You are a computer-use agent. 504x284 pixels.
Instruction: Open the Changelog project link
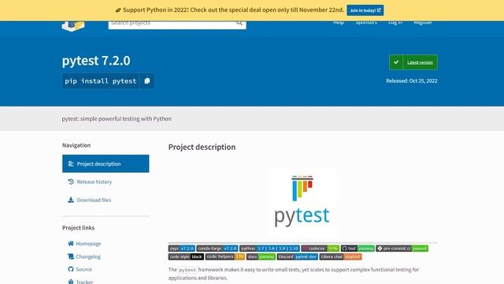click(88, 256)
